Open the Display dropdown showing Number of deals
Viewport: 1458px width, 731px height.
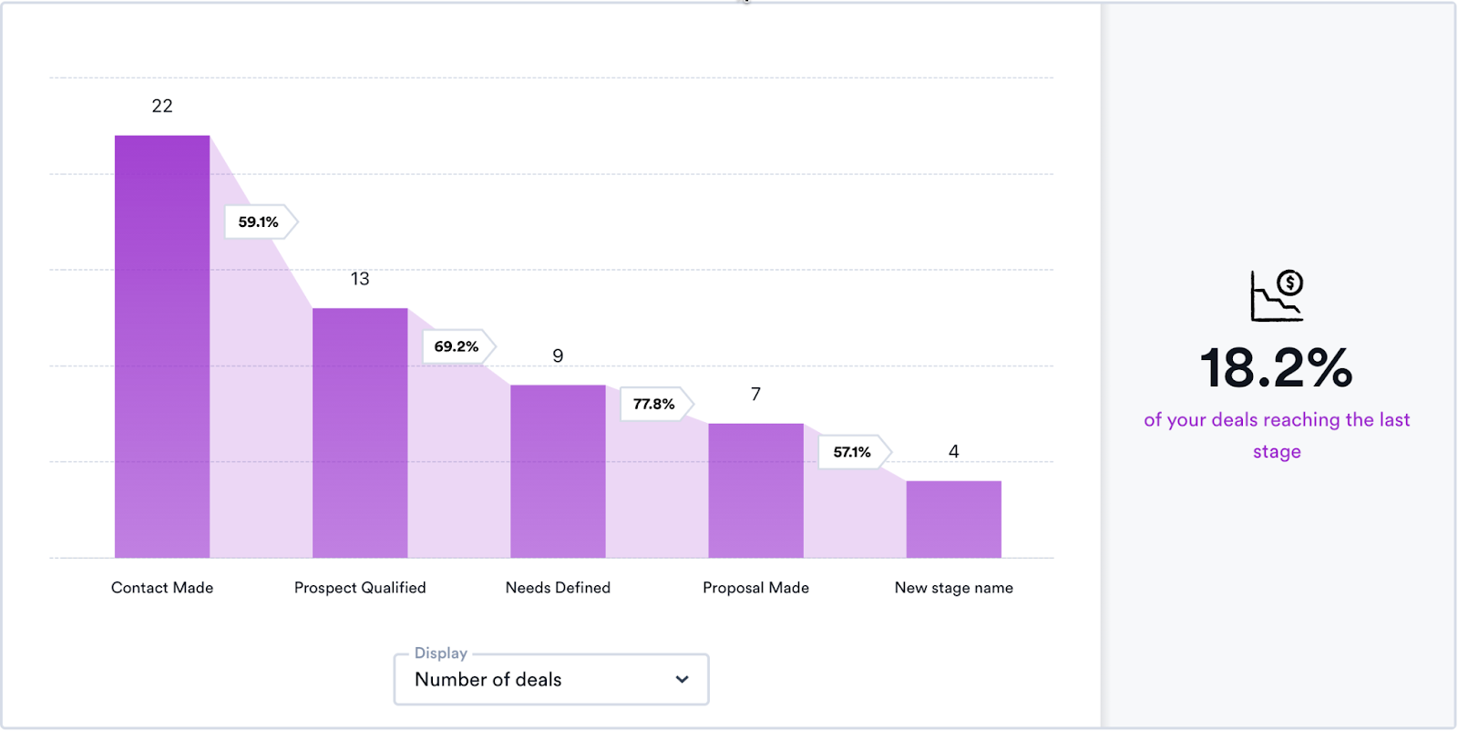coord(551,679)
